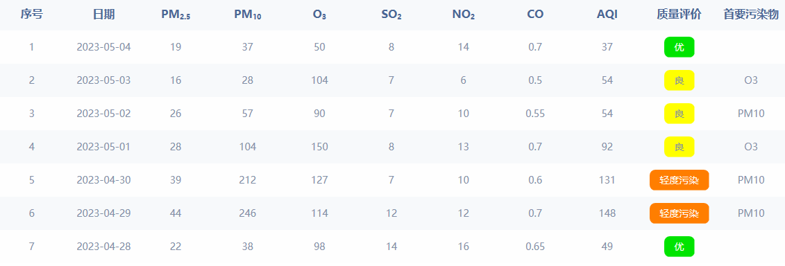This screenshot has width=785, height=266.
Task: Select the yellow 良 badge for 2023-05-03
Action: (x=679, y=80)
